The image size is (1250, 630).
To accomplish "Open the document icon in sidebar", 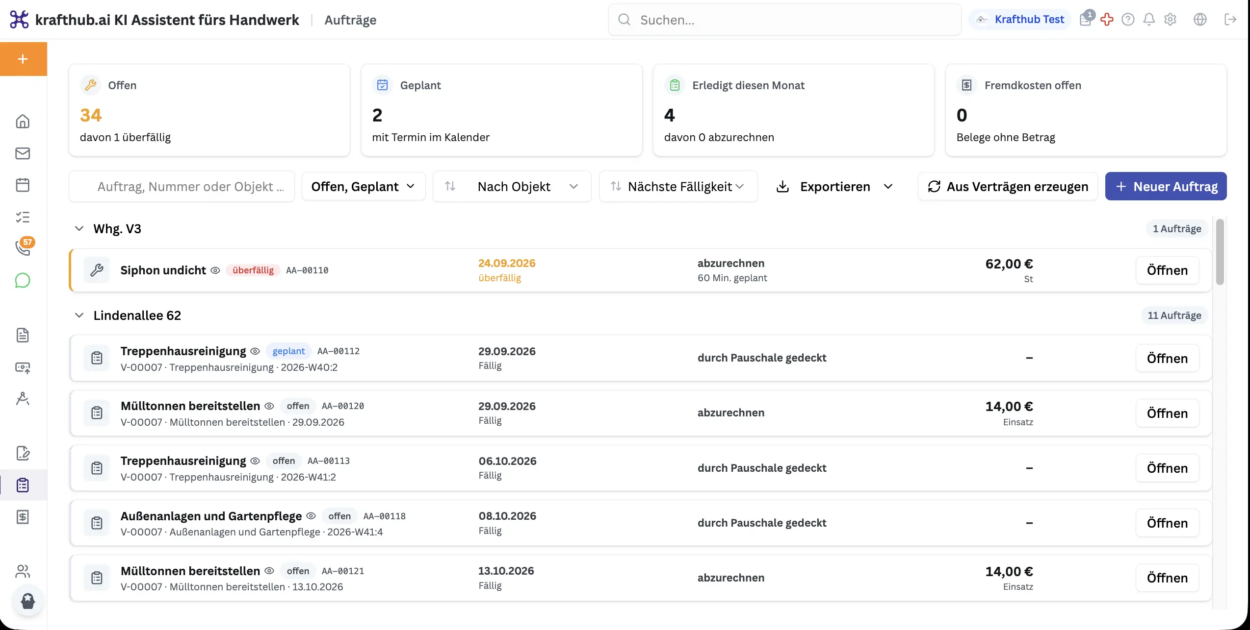I will (x=23, y=335).
